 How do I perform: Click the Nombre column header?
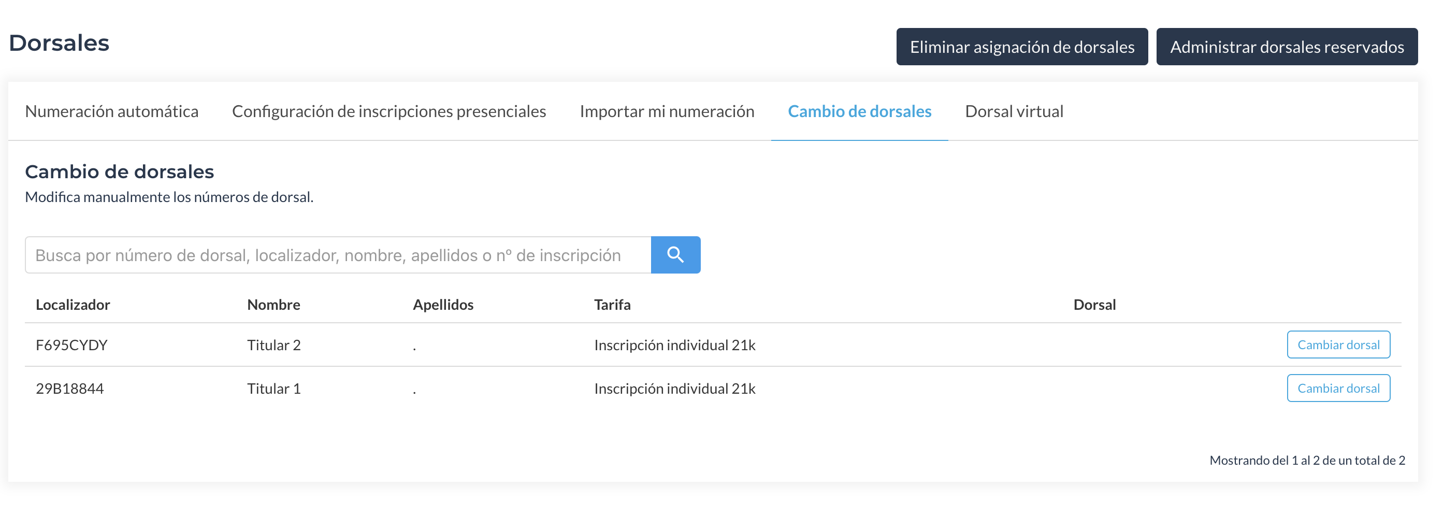(x=273, y=305)
